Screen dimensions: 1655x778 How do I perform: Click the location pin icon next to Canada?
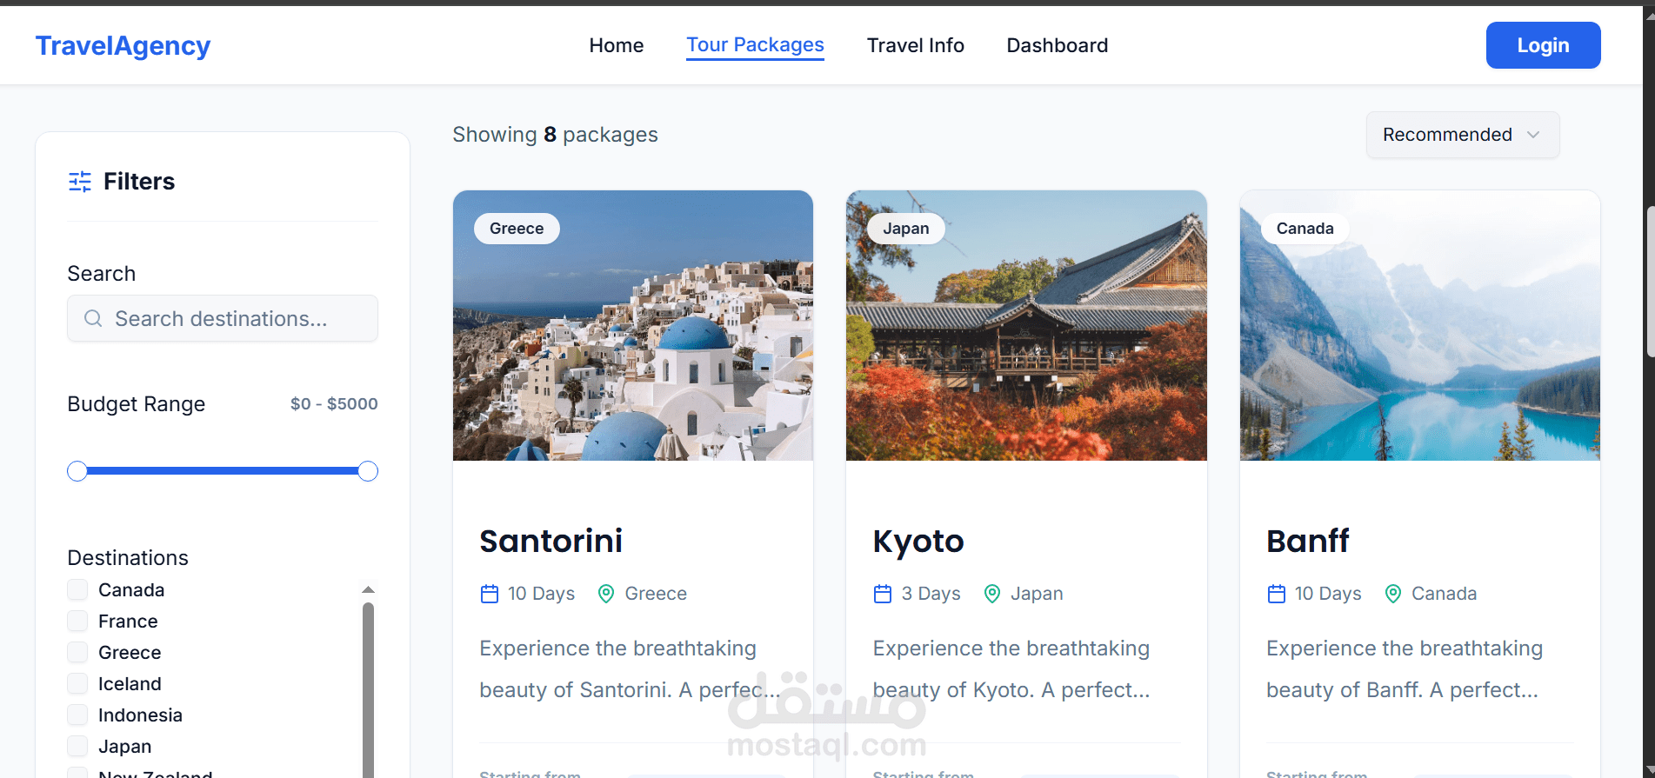[x=1392, y=593]
